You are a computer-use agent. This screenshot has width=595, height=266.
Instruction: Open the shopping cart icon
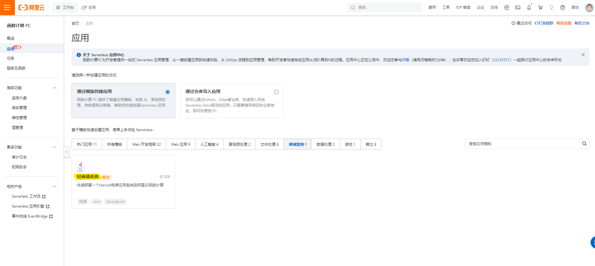tap(540, 7)
